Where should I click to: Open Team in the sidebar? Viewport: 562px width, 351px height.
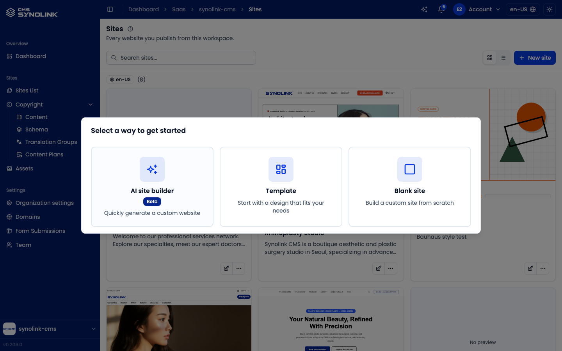pos(50,245)
